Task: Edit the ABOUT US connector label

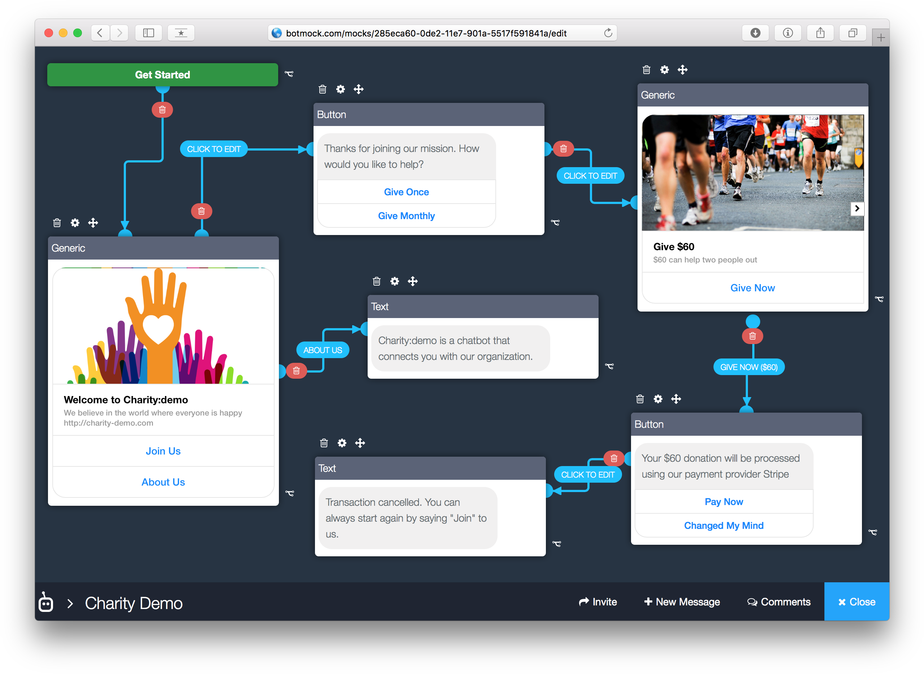Action: pyautogui.click(x=323, y=350)
